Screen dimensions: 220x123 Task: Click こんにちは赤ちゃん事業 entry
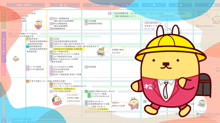click(63, 67)
